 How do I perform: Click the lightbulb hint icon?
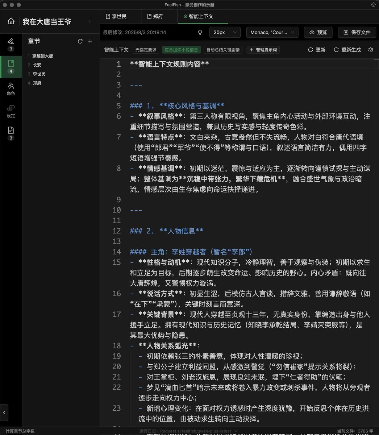[200, 32]
